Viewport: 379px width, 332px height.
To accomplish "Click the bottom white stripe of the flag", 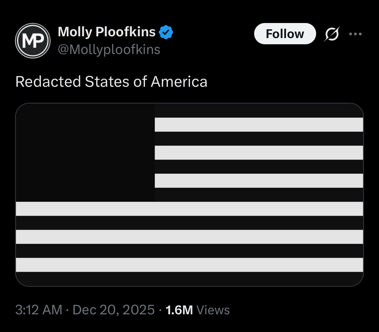I will click(189, 265).
